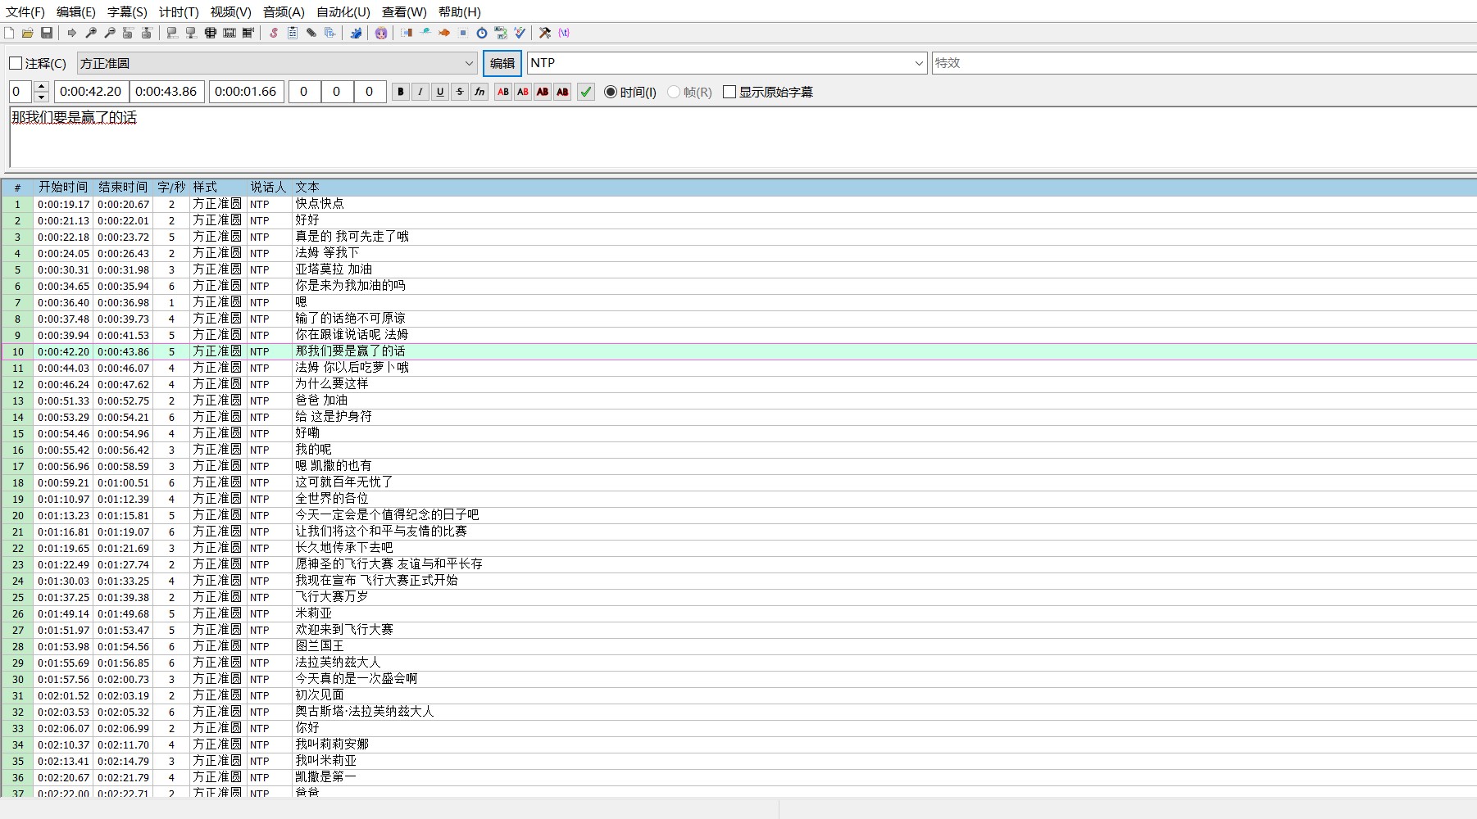The width and height of the screenshot is (1477, 819).
Task: Zoom in video with magnifier plus
Action: (91, 33)
